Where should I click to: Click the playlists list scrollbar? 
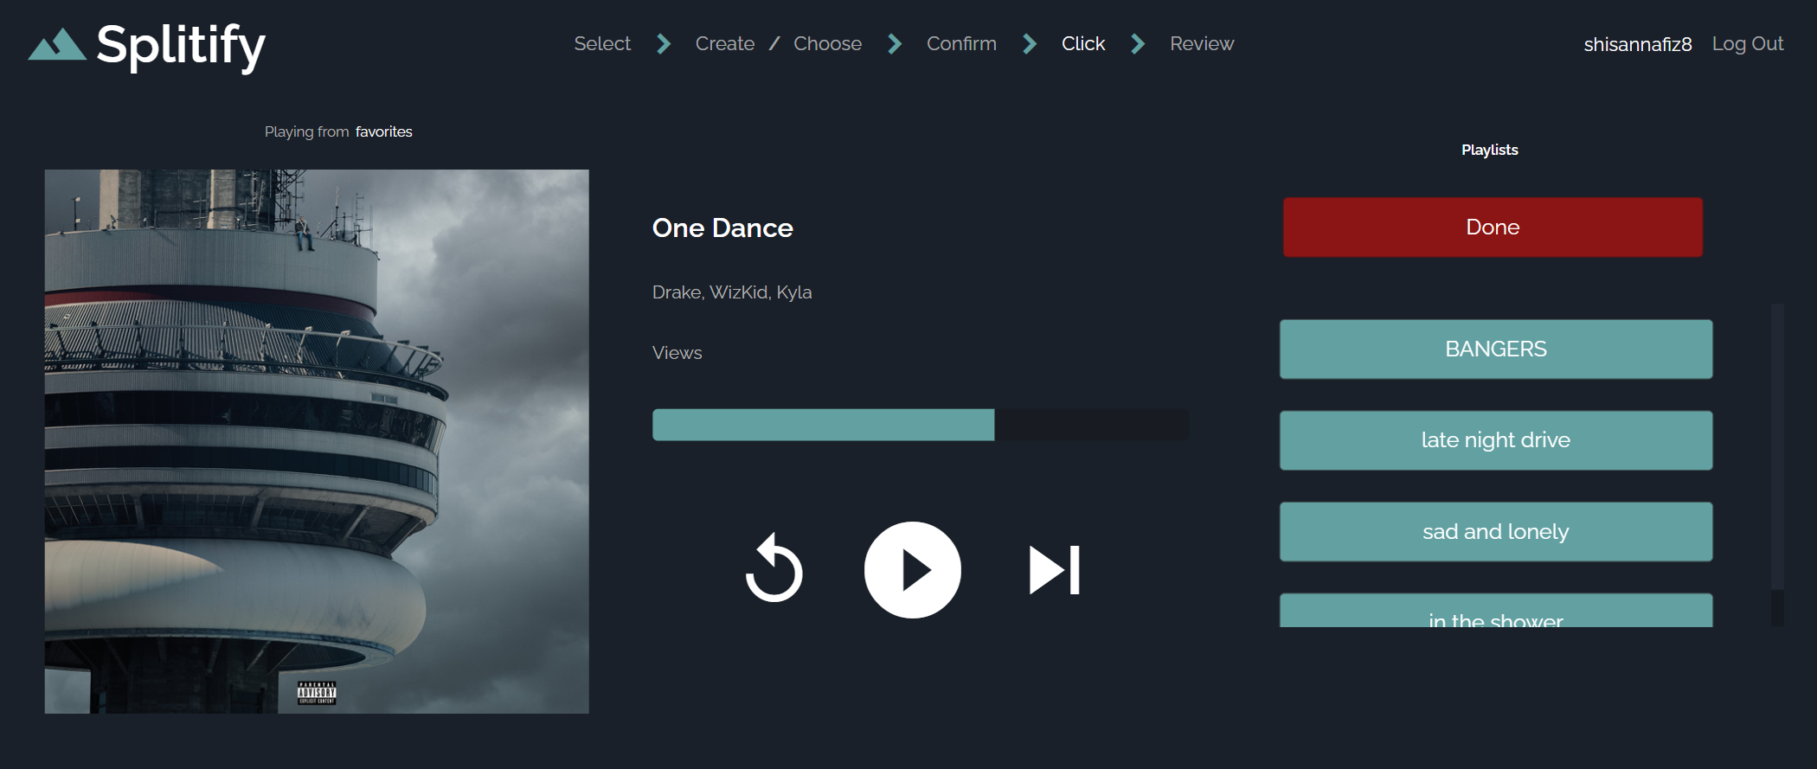(x=1777, y=465)
